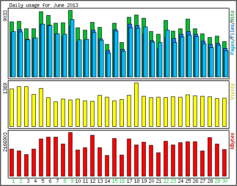Click the red KBytes bar for day 12
The height and width of the screenshot is (186, 237).
tap(92, 156)
